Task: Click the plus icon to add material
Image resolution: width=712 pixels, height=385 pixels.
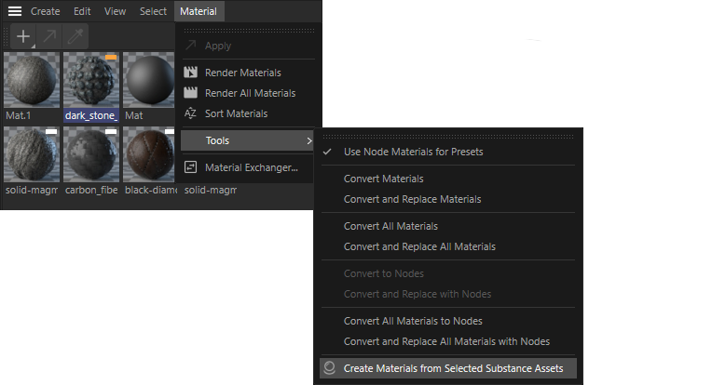Action: [x=23, y=38]
